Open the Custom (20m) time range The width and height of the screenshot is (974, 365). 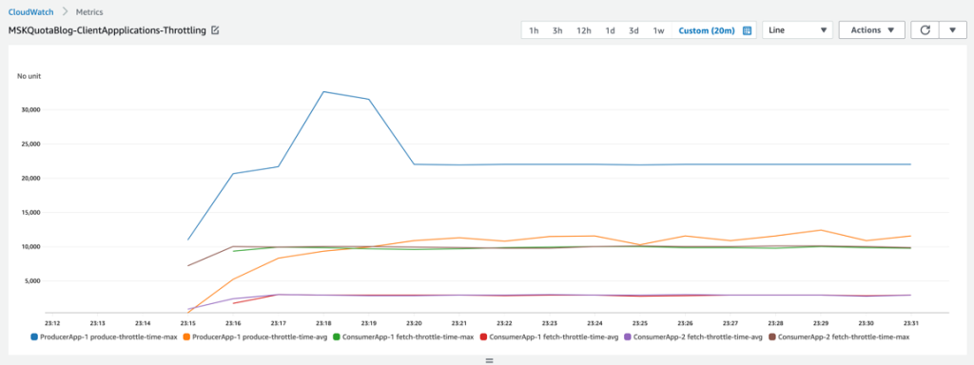(707, 30)
